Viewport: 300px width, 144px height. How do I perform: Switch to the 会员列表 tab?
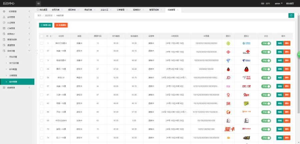56,10
